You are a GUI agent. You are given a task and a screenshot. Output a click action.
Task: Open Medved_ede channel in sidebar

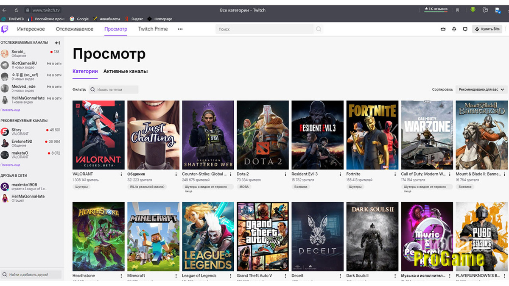coord(32,88)
